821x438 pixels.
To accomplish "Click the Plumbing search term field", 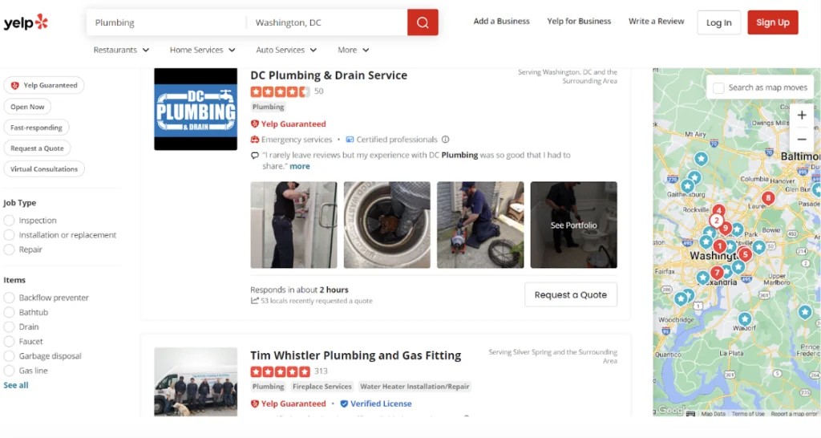I will point(167,22).
